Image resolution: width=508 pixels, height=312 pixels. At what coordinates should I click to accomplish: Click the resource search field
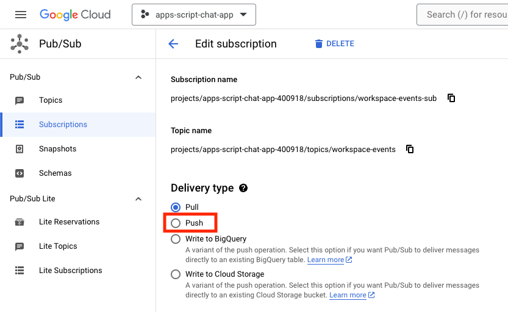tap(463, 15)
